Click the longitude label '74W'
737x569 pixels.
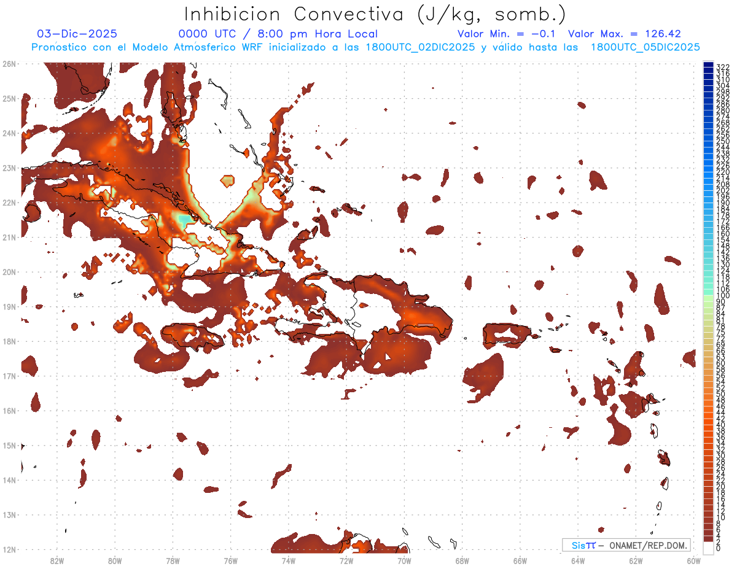289,560
